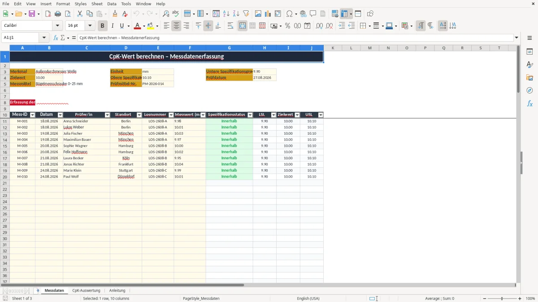Open the font size dropdown
Screen dimensions: 538x302
click(90, 26)
